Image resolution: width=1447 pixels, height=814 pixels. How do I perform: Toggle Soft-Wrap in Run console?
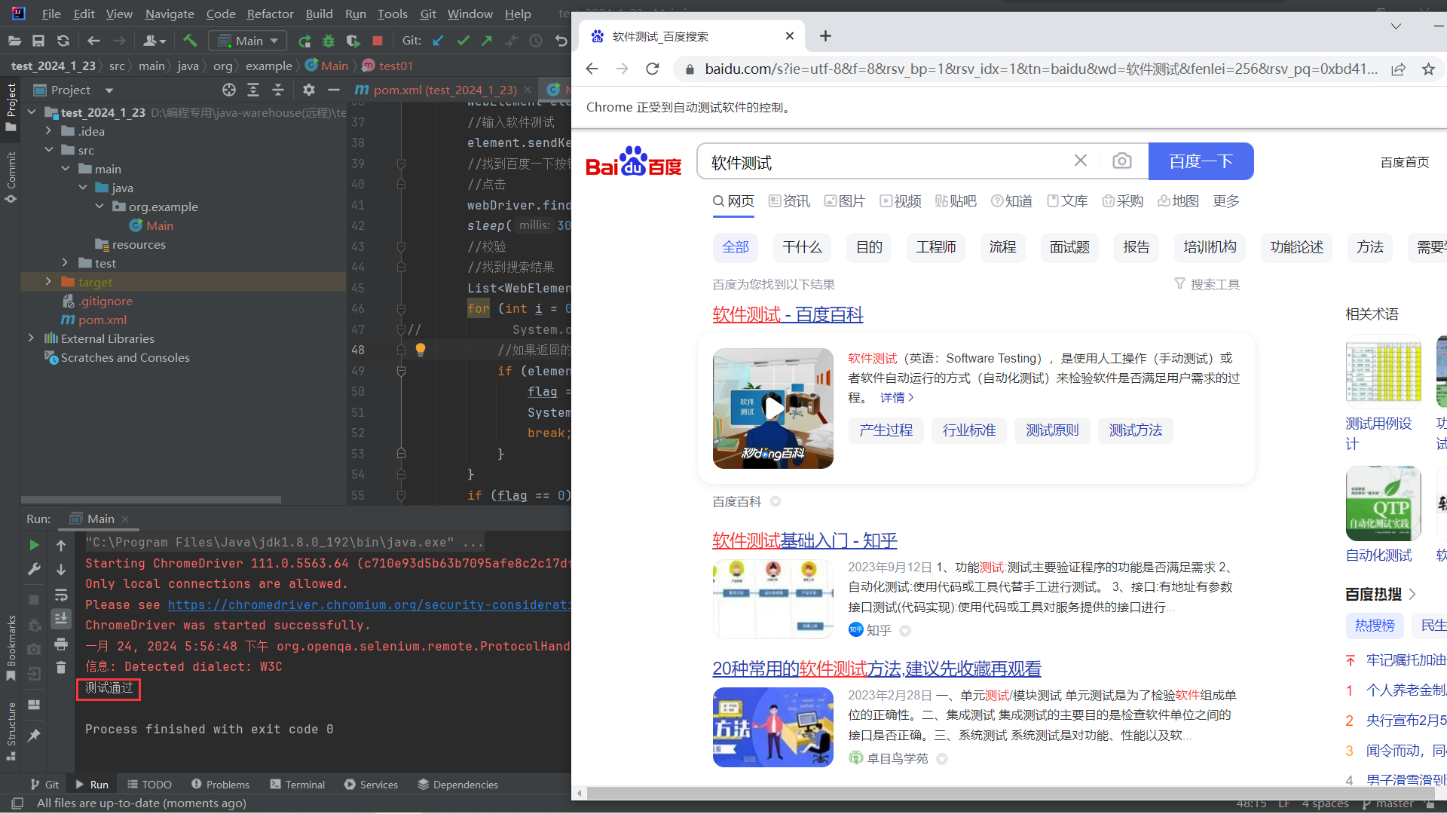(x=61, y=595)
